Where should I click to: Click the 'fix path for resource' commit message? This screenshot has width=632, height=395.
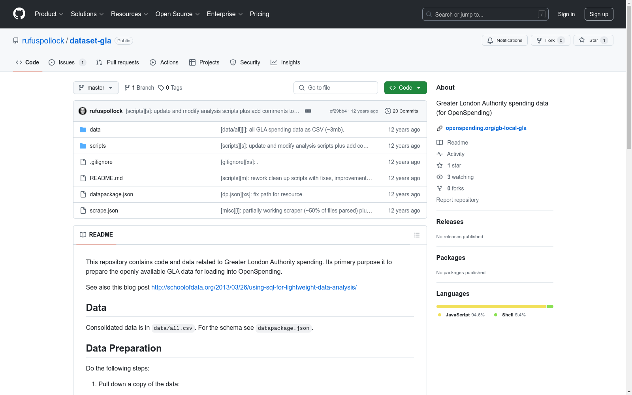point(262,194)
